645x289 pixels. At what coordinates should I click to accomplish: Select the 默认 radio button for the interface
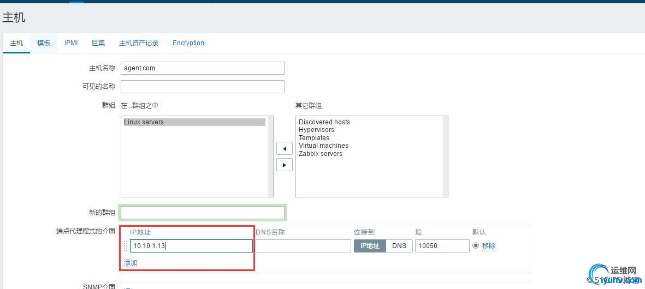[476, 245]
